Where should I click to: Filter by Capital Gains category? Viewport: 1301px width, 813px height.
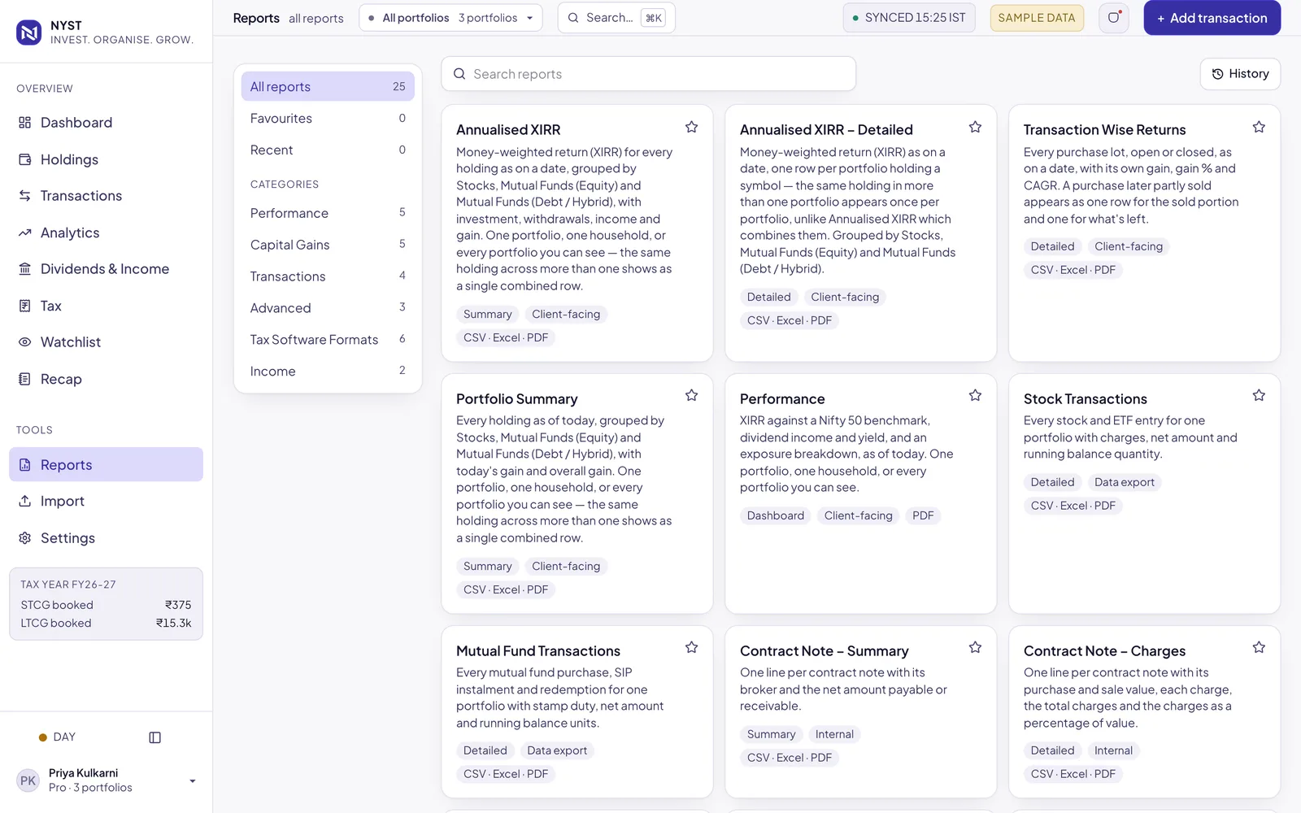click(x=328, y=245)
